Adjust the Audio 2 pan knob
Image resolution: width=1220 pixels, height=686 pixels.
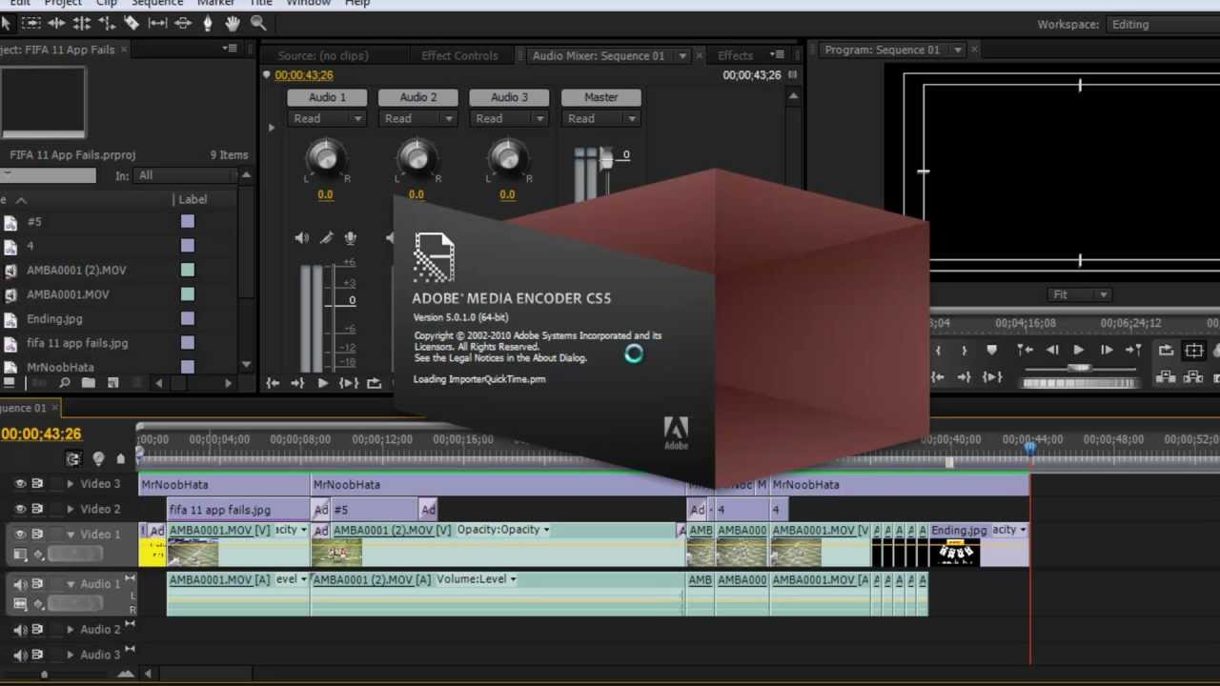417,157
